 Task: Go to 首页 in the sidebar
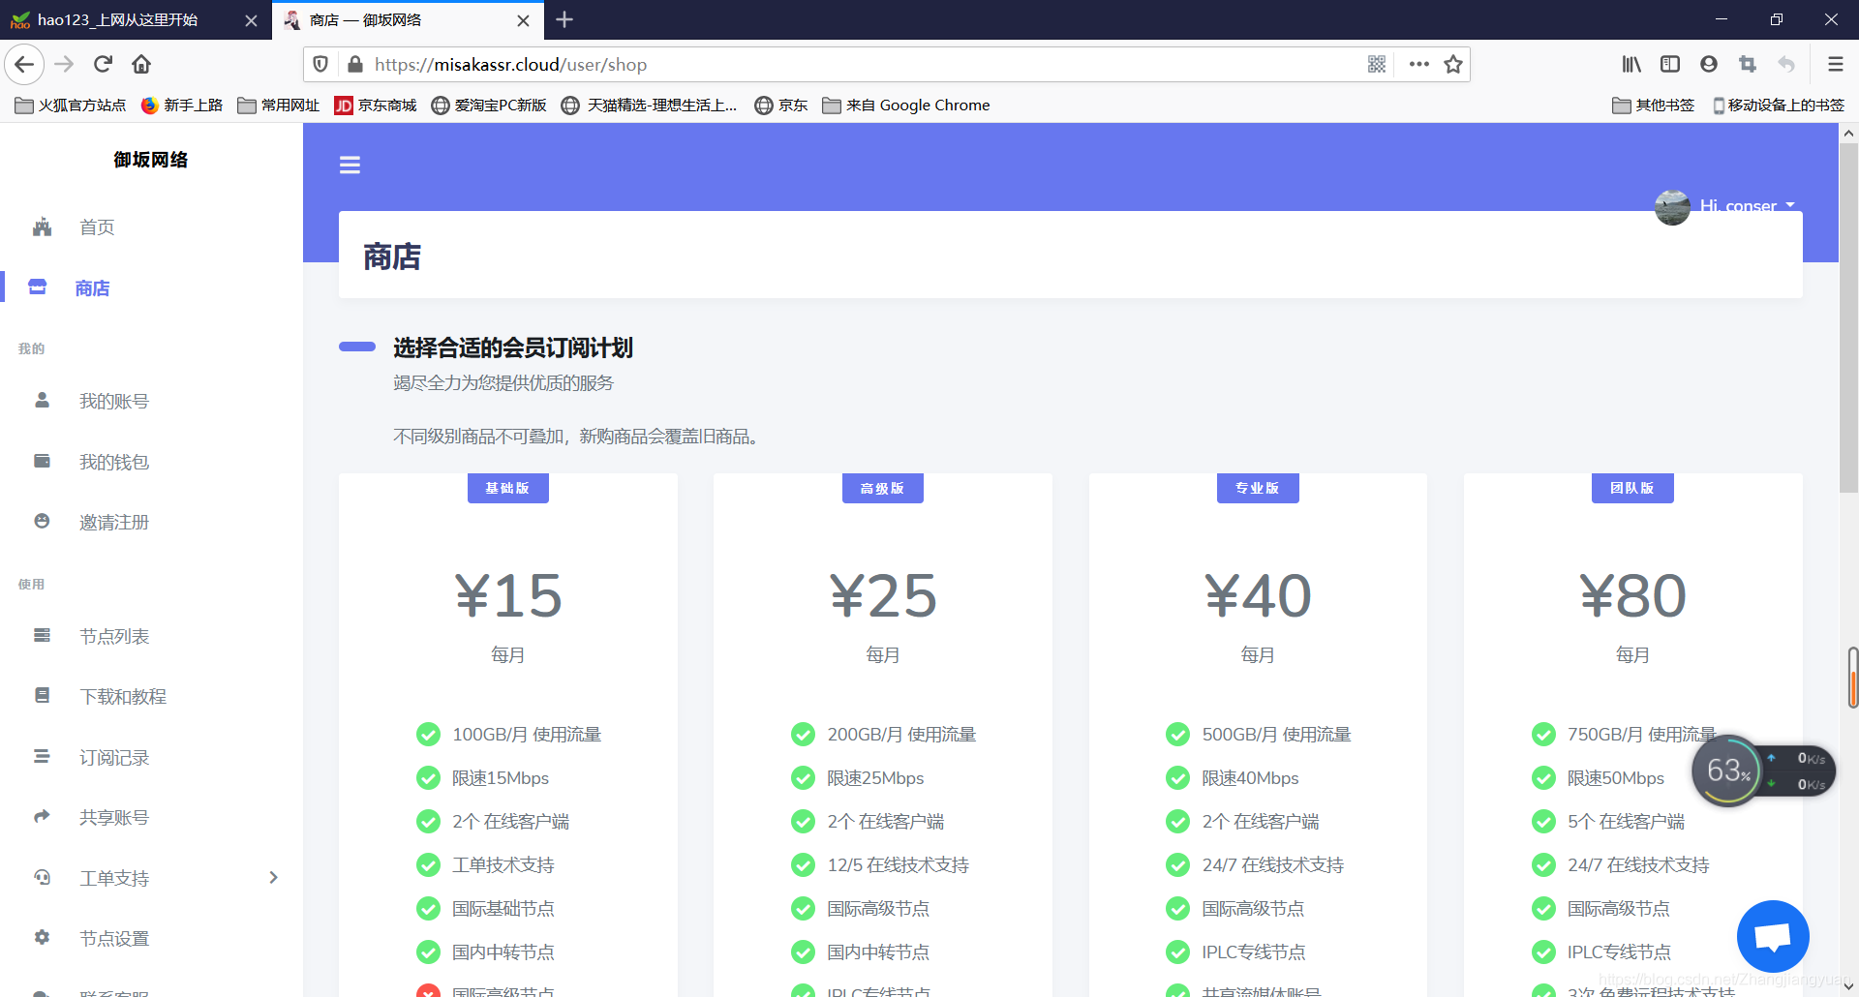(x=97, y=227)
